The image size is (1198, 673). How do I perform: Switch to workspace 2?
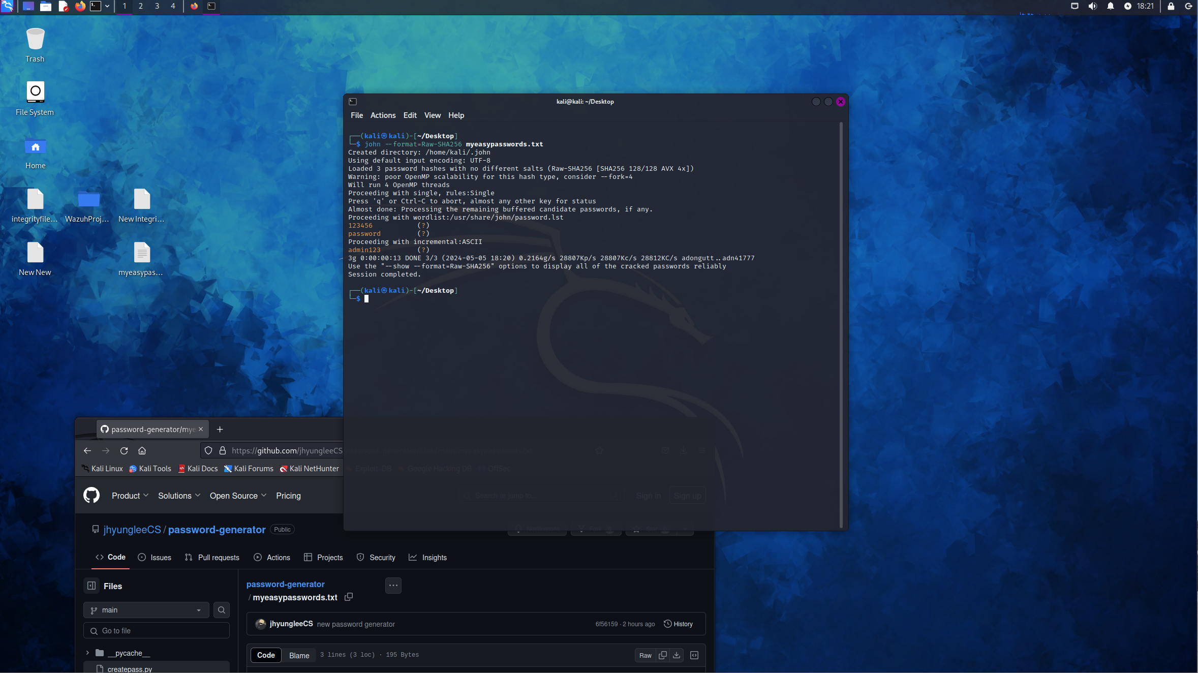pos(141,6)
